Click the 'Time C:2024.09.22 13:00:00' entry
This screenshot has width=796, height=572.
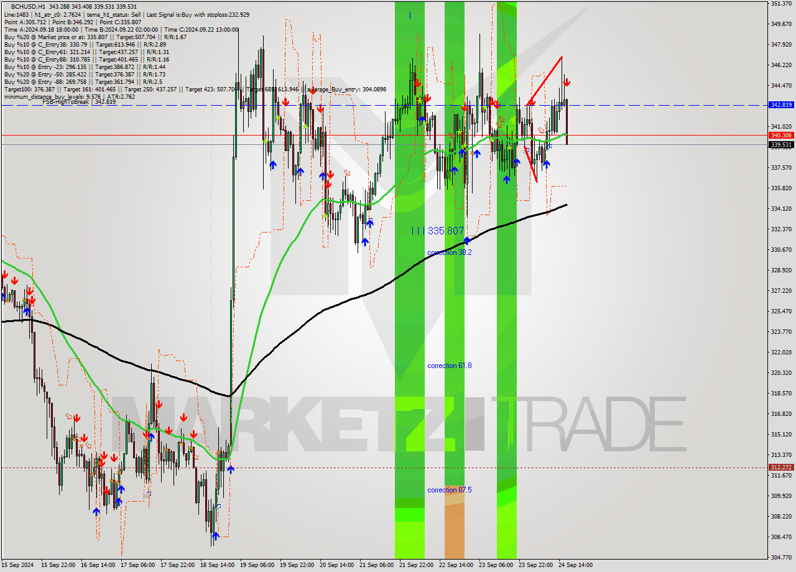[x=201, y=29]
